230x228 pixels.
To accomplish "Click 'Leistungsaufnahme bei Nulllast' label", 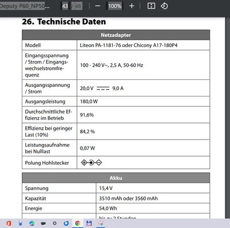I will click(47, 148).
